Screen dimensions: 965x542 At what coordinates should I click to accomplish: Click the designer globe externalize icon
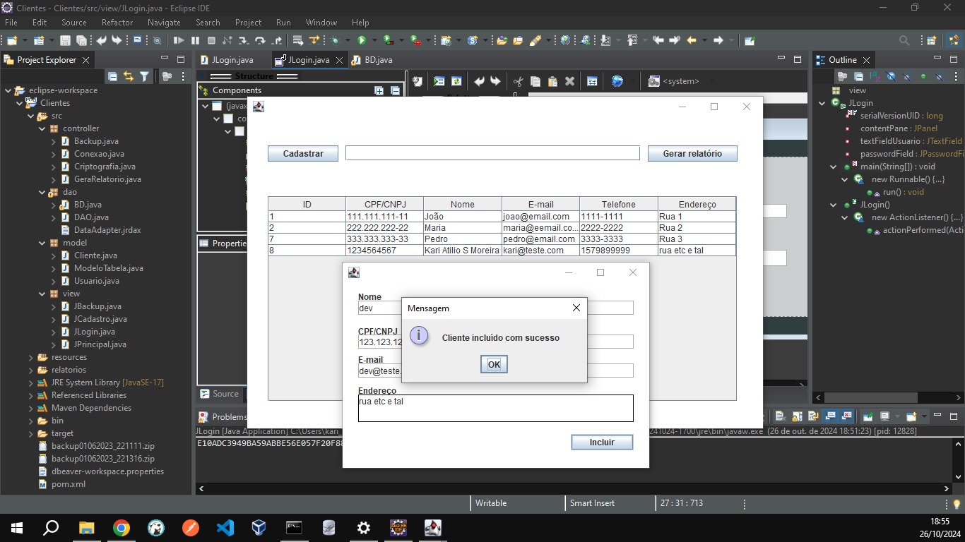click(617, 81)
